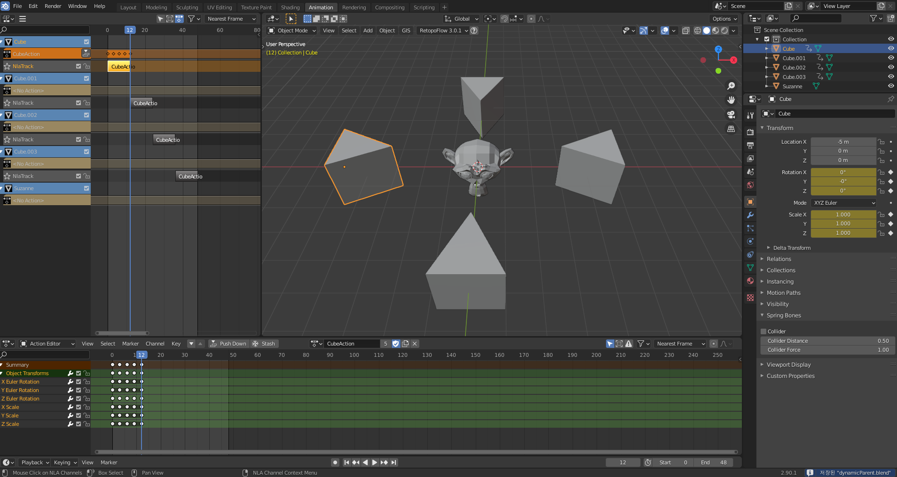The width and height of the screenshot is (897, 477).
Task: Open the Key menu in Action Editor
Action: pos(176,344)
